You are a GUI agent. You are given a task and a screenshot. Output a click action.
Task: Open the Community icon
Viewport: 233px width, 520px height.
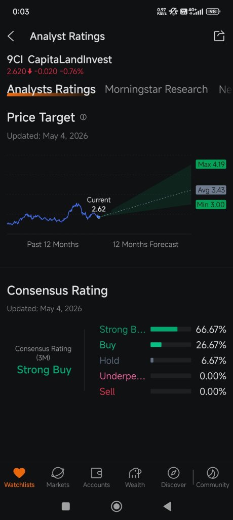click(212, 473)
